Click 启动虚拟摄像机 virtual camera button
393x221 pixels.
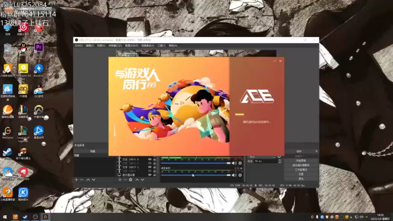point(301,165)
